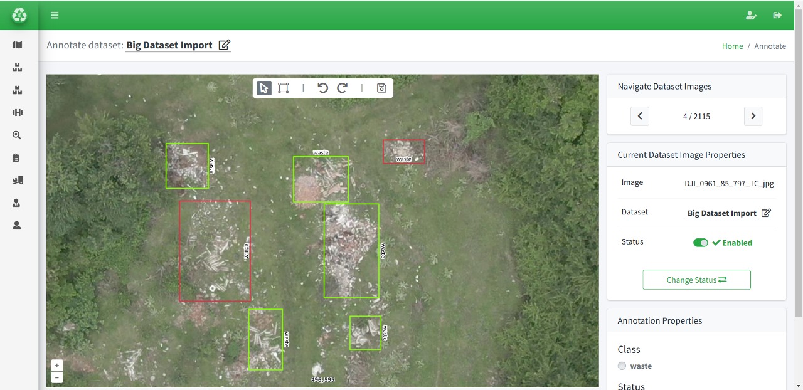
Task: Open the map icon in sidebar
Action: click(x=17, y=45)
